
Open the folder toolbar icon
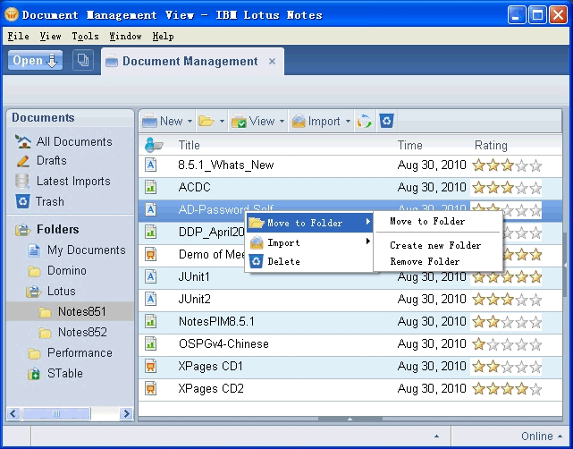206,121
